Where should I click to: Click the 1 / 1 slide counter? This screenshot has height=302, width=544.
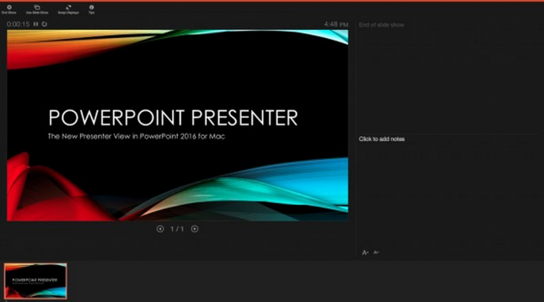[177, 229]
